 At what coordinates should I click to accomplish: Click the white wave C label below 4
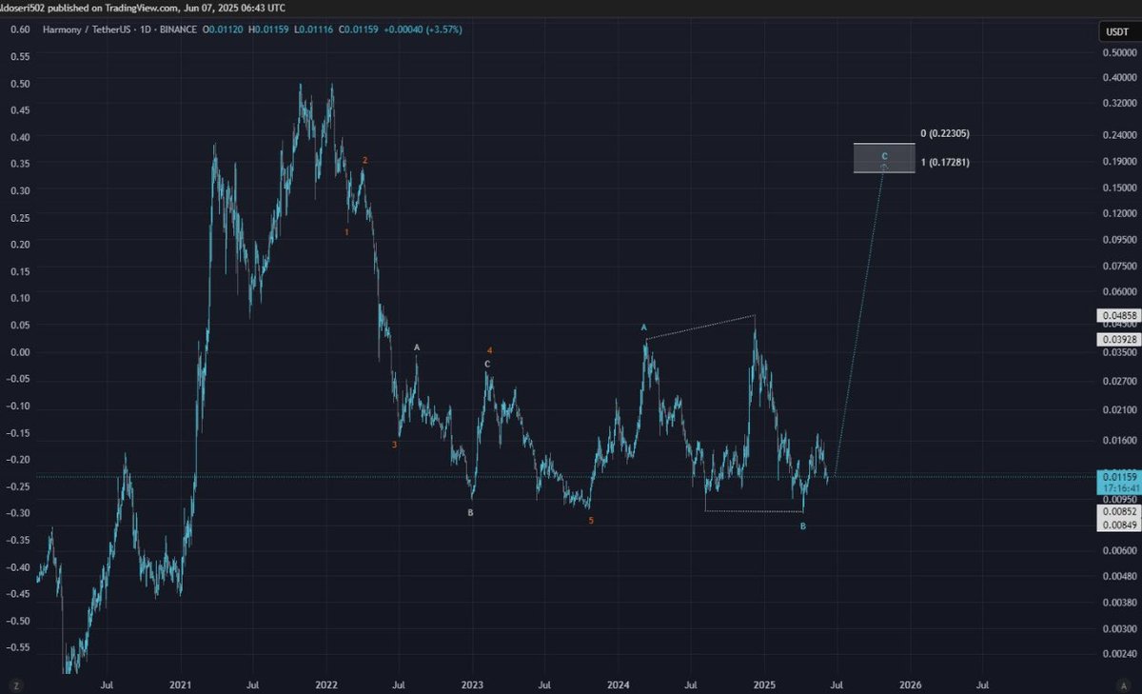487,364
